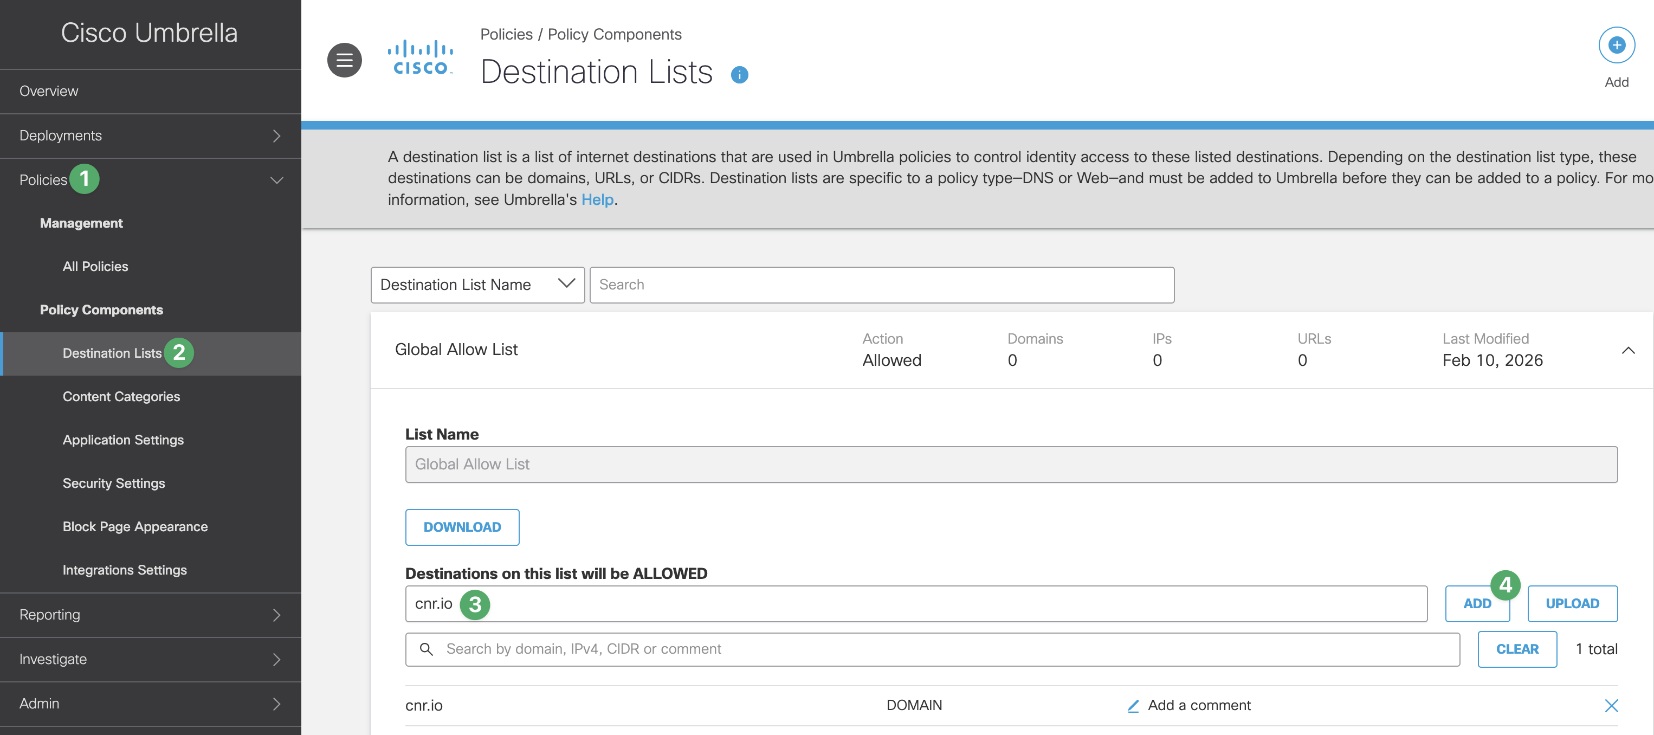The image size is (1654, 735).
Task: Open the Help link in description
Action: click(x=597, y=199)
